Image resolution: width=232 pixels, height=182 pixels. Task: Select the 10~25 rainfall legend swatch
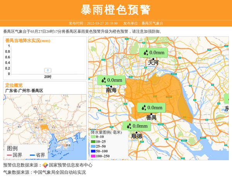point(93,141)
